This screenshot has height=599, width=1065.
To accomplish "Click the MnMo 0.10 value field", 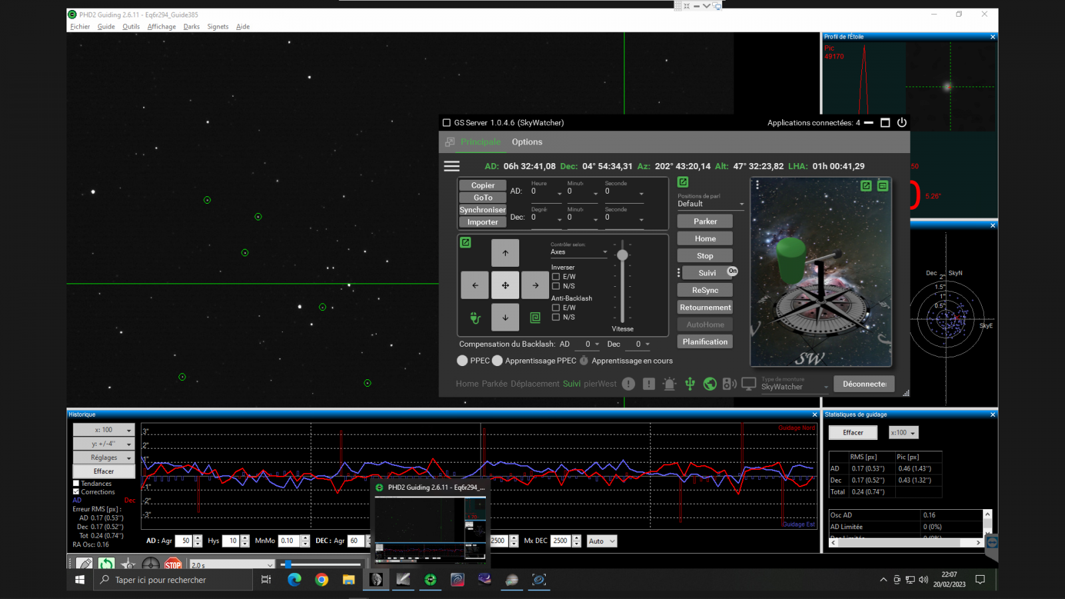I will (x=290, y=541).
